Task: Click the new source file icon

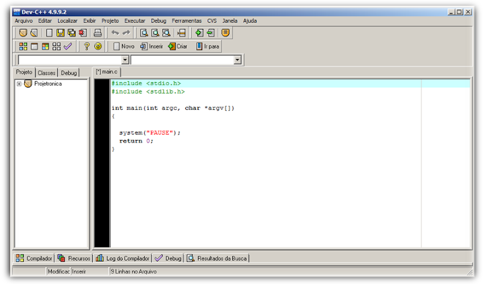Action: 49,33
